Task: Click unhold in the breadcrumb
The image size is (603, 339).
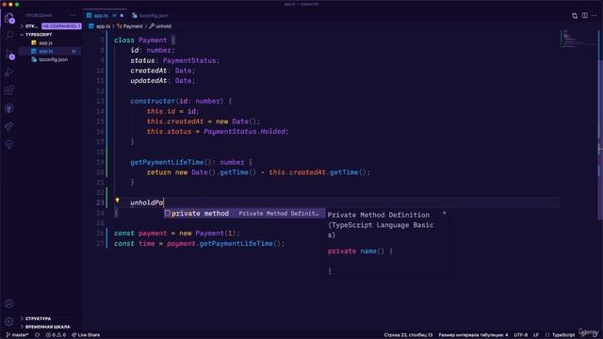Action: [x=160, y=26]
